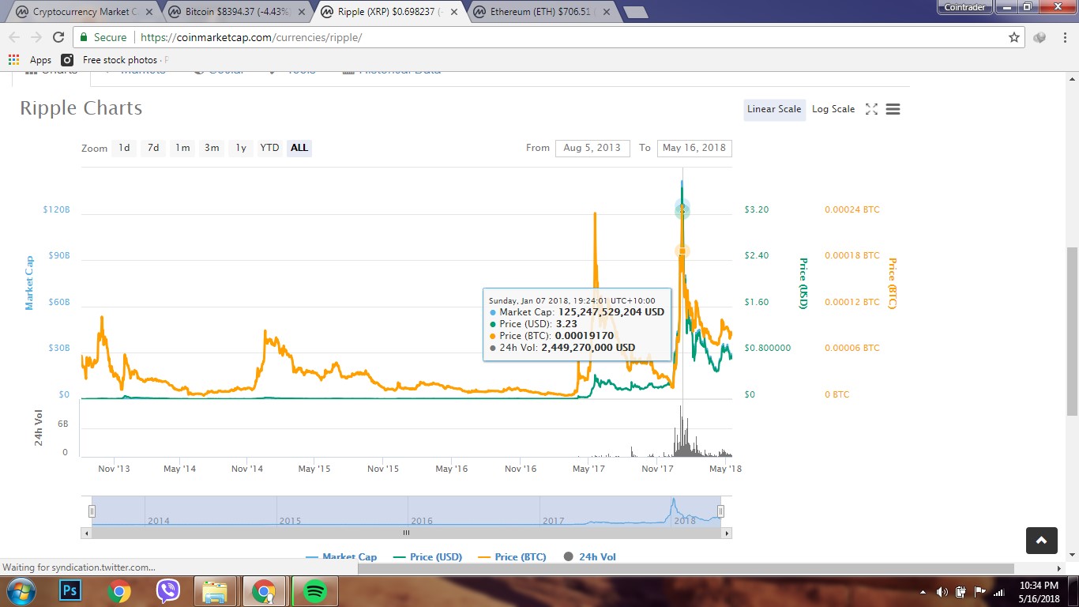Click the navigator scrollbar center grip
The width and height of the screenshot is (1079, 607).
coord(406,533)
